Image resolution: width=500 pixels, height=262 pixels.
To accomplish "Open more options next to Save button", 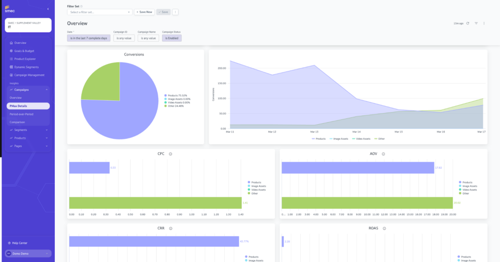I will tap(175, 12).
